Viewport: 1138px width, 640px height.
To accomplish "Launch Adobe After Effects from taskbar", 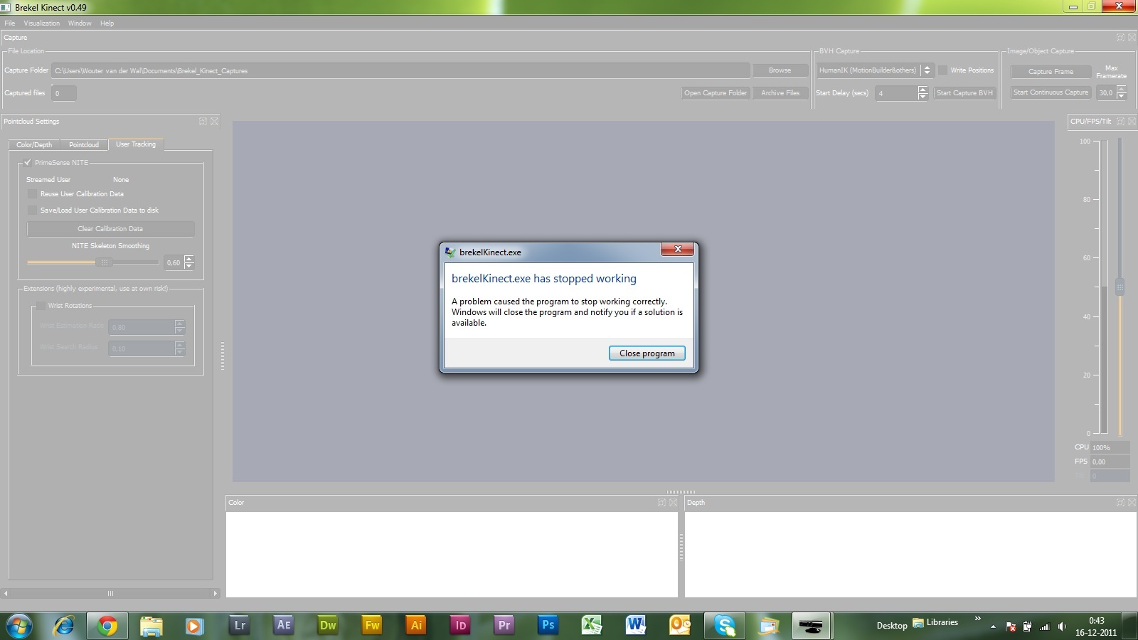I will [x=284, y=626].
